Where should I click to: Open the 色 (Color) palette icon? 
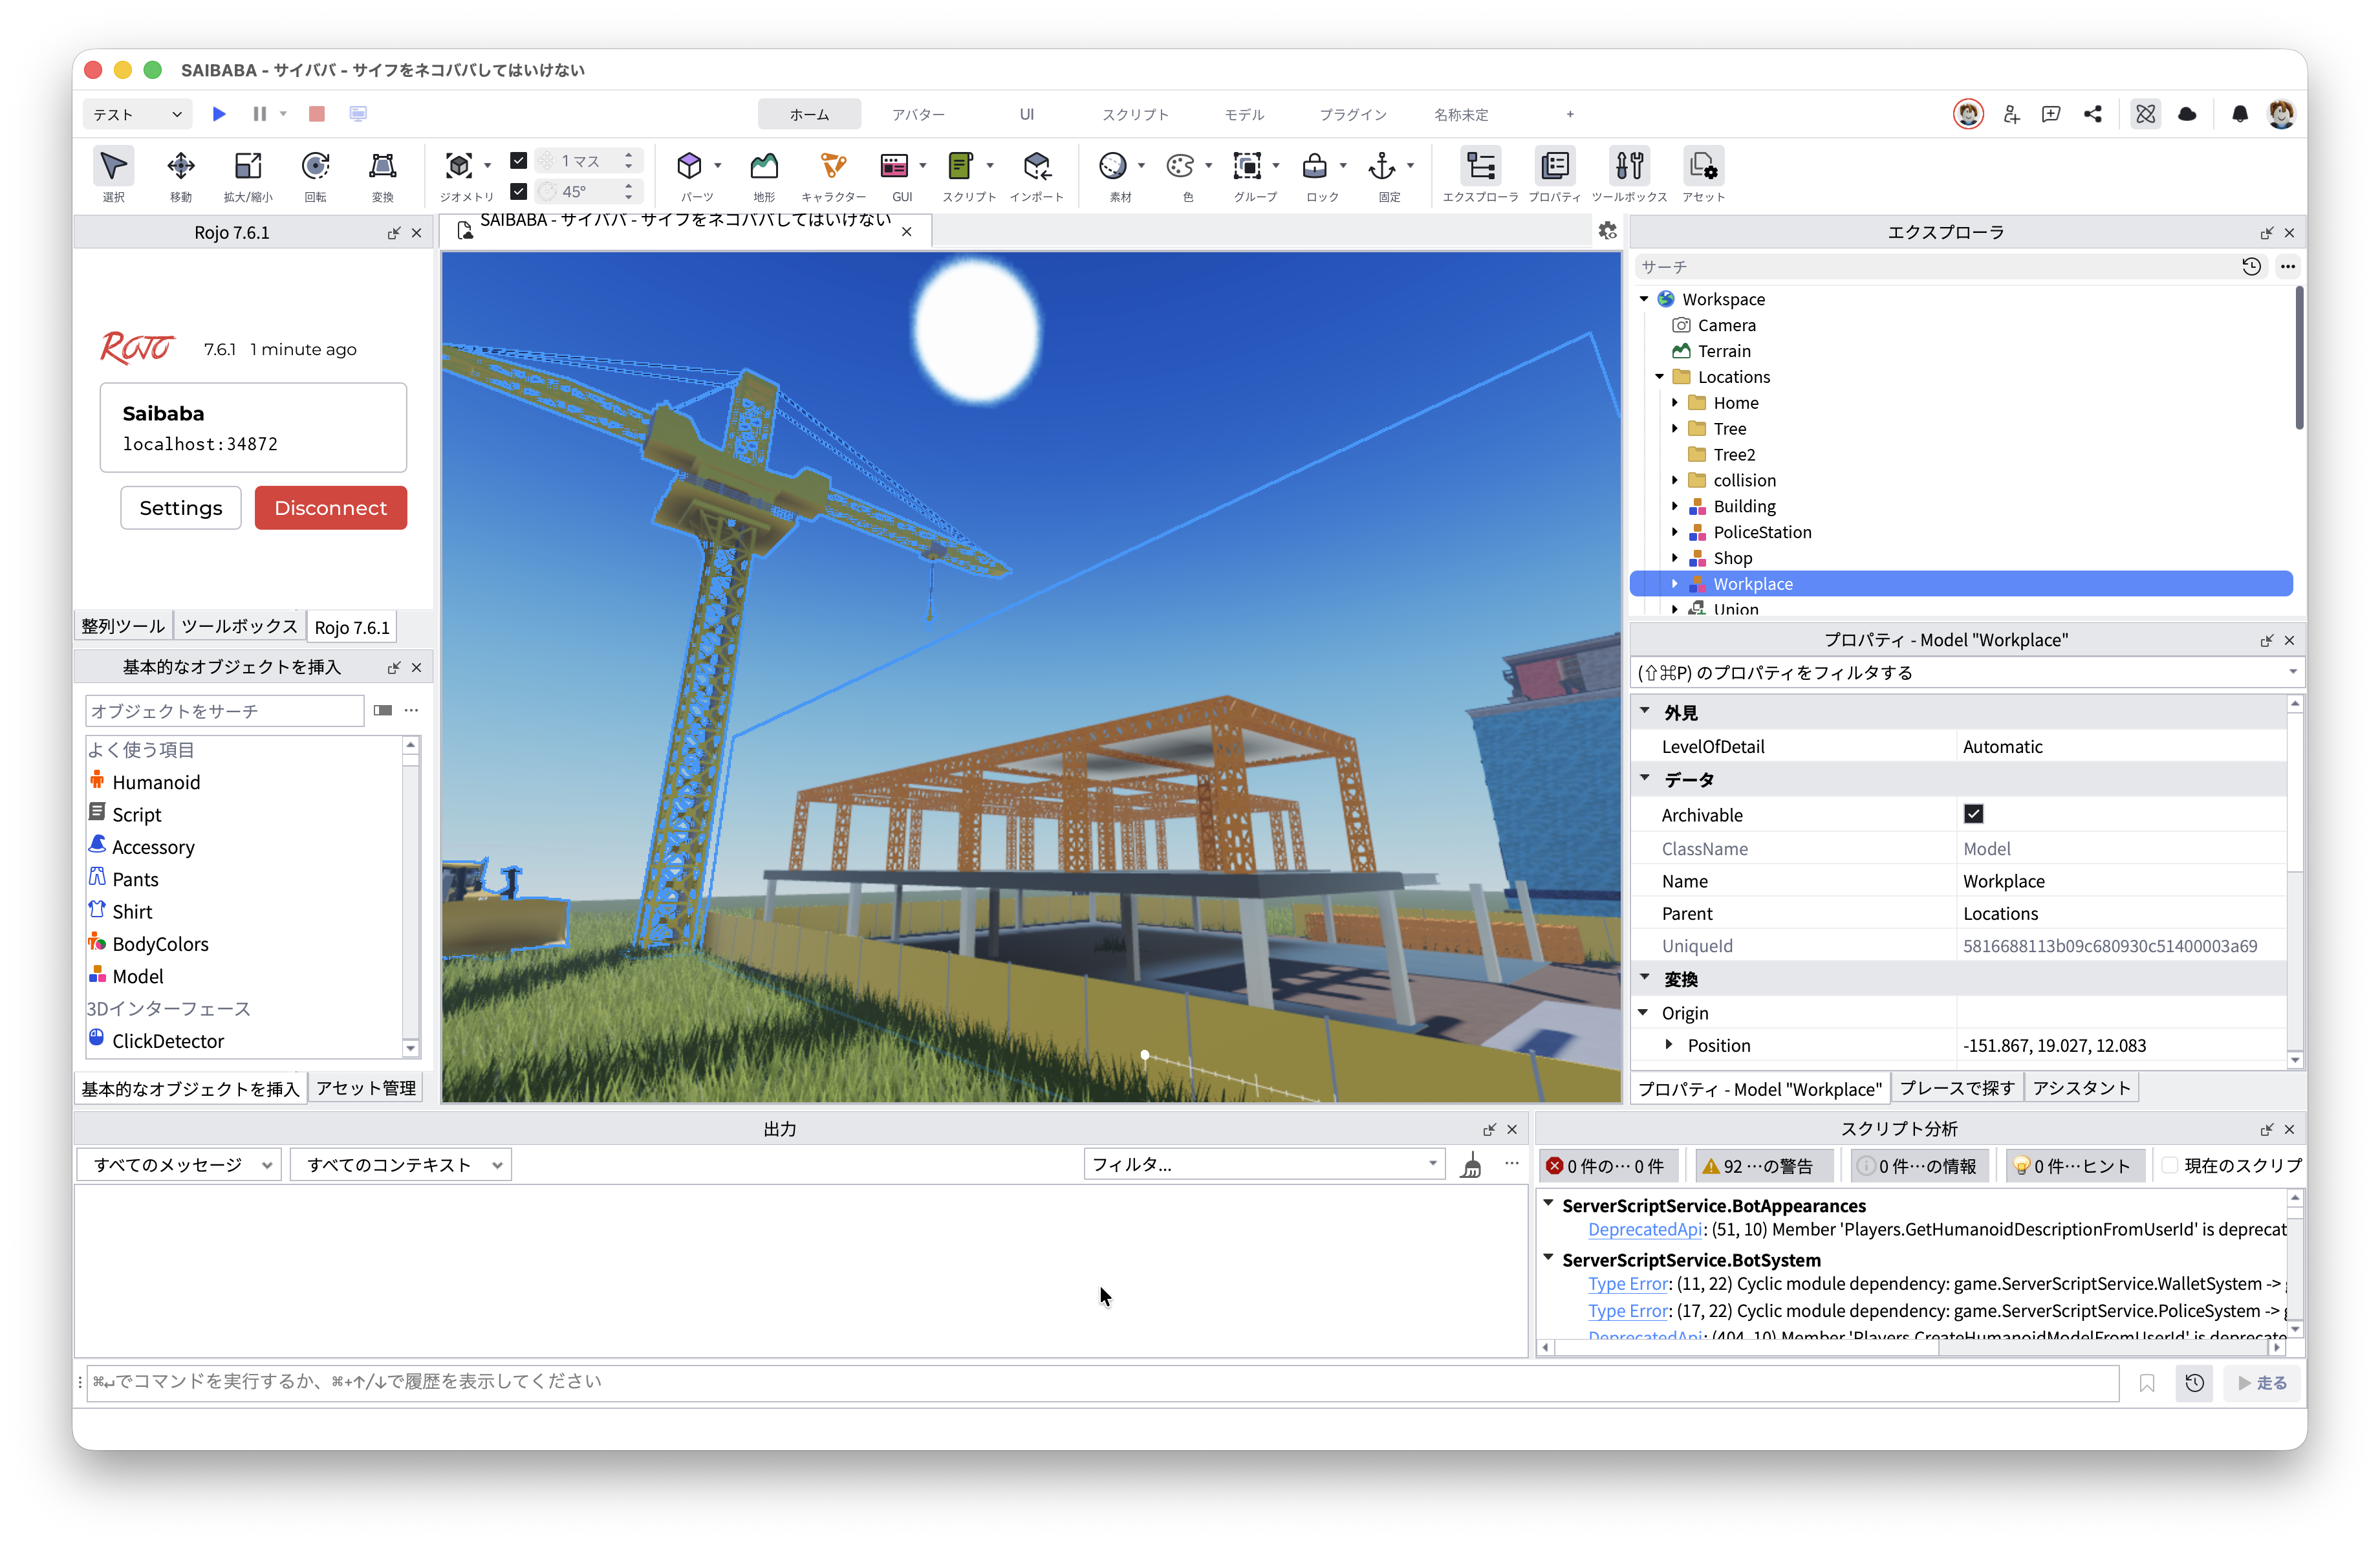click(x=1180, y=166)
